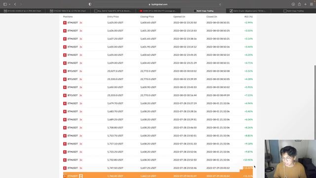Viewport: 316px width, 178px height.
Task: Click the Closing Price column header
Action: click(147, 17)
